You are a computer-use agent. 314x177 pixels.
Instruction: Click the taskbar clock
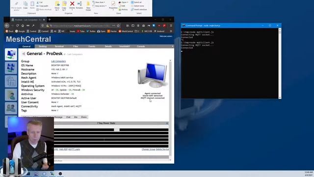point(309,174)
